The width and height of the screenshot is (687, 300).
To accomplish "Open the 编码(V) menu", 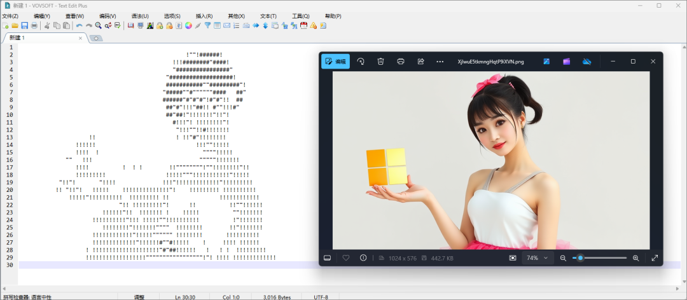I will [x=108, y=16].
